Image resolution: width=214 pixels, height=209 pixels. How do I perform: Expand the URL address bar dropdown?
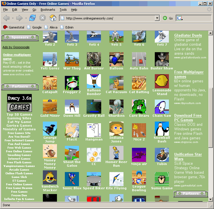(157, 18)
